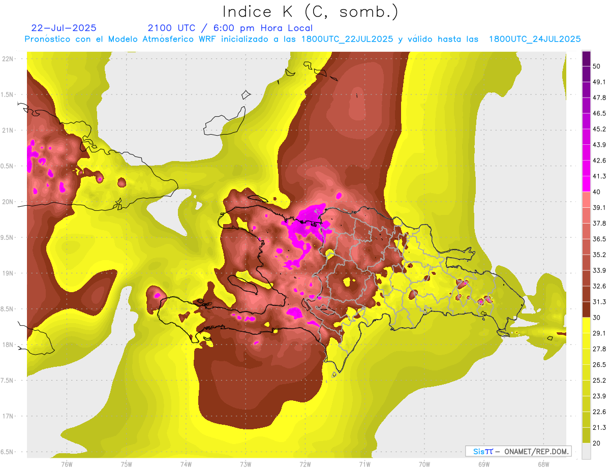Click the legend value "40"
The width and height of the screenshot is (610, 471).
pos(597,192)
